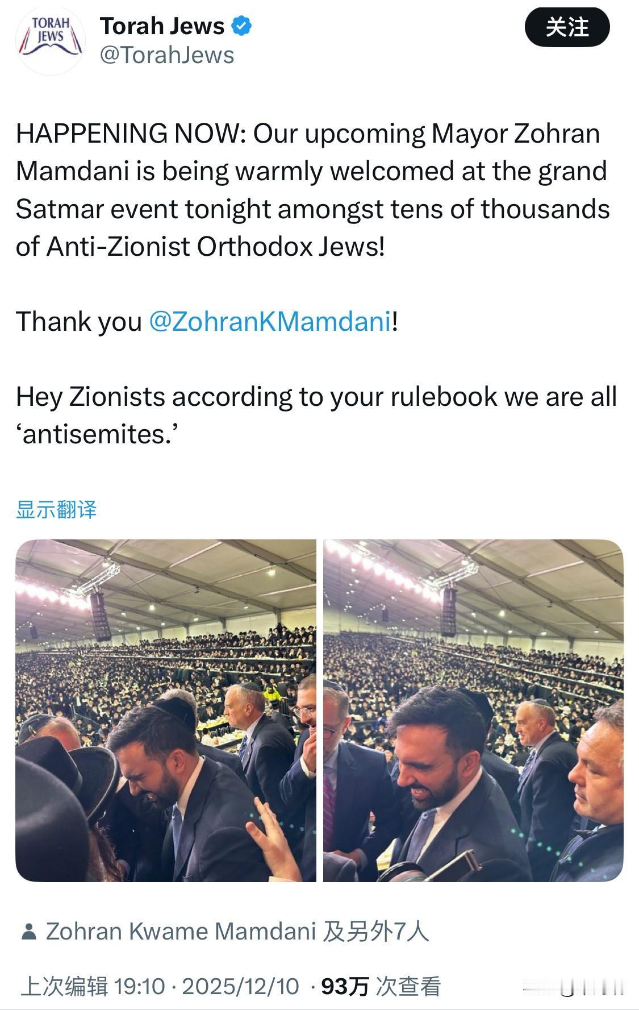Show the other tagged people 及另外7人
Viewport: 639px width, 1010px height.
376,932
